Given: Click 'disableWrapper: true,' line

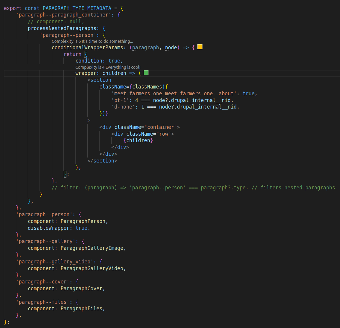Looking at the screenshot, I should (x=59, y=228).
